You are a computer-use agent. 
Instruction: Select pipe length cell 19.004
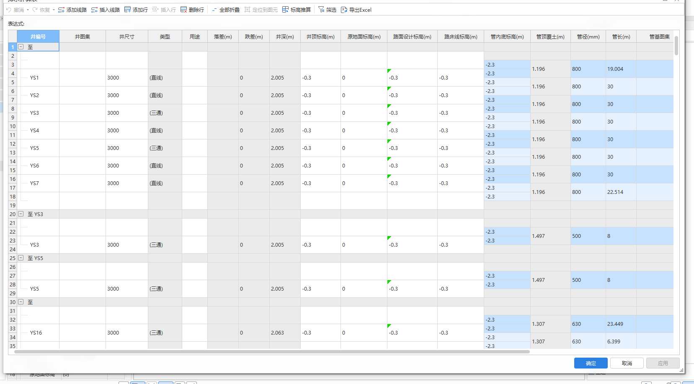pyautogui.click(x=621, y=69)
